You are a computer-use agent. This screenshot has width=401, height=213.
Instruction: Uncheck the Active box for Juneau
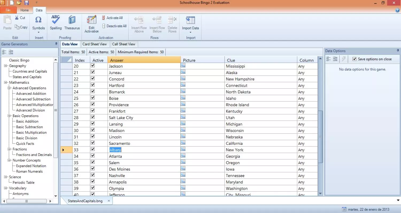[93, 72]
